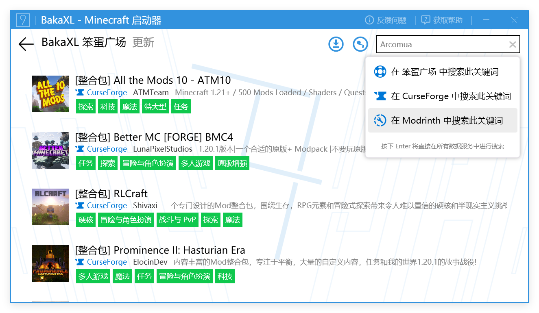Click the back arrow icon
The height and width of the screenshot is (313, 539).
click(x=26, y=44)
